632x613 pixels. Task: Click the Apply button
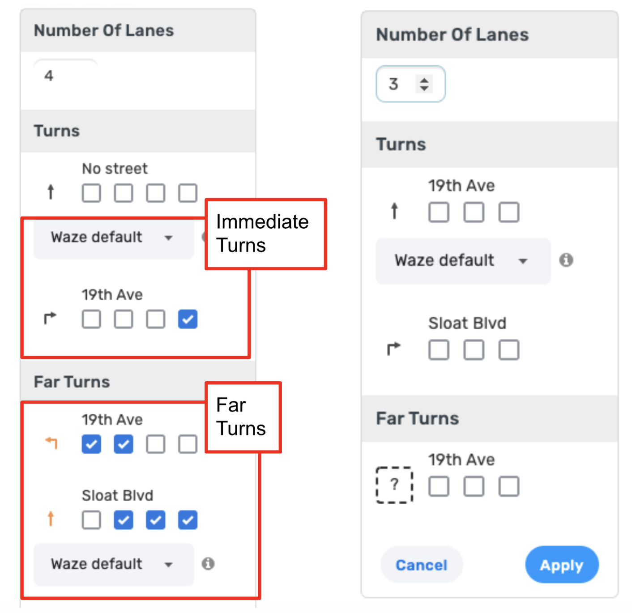(561, 565)
